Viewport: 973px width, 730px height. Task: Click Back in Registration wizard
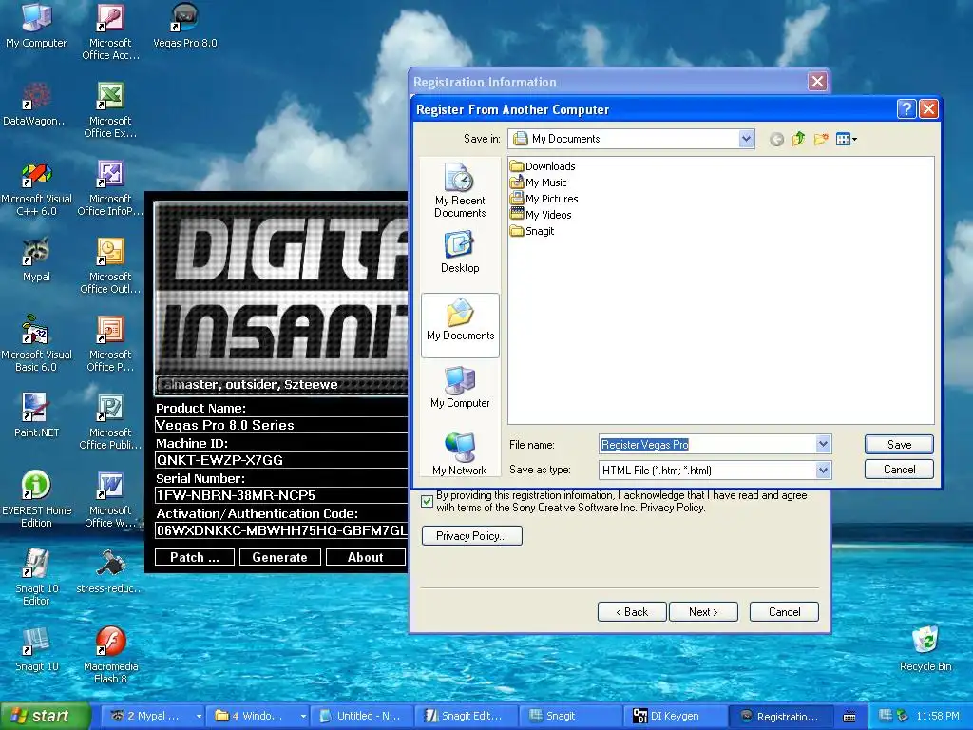pos(632,612)
